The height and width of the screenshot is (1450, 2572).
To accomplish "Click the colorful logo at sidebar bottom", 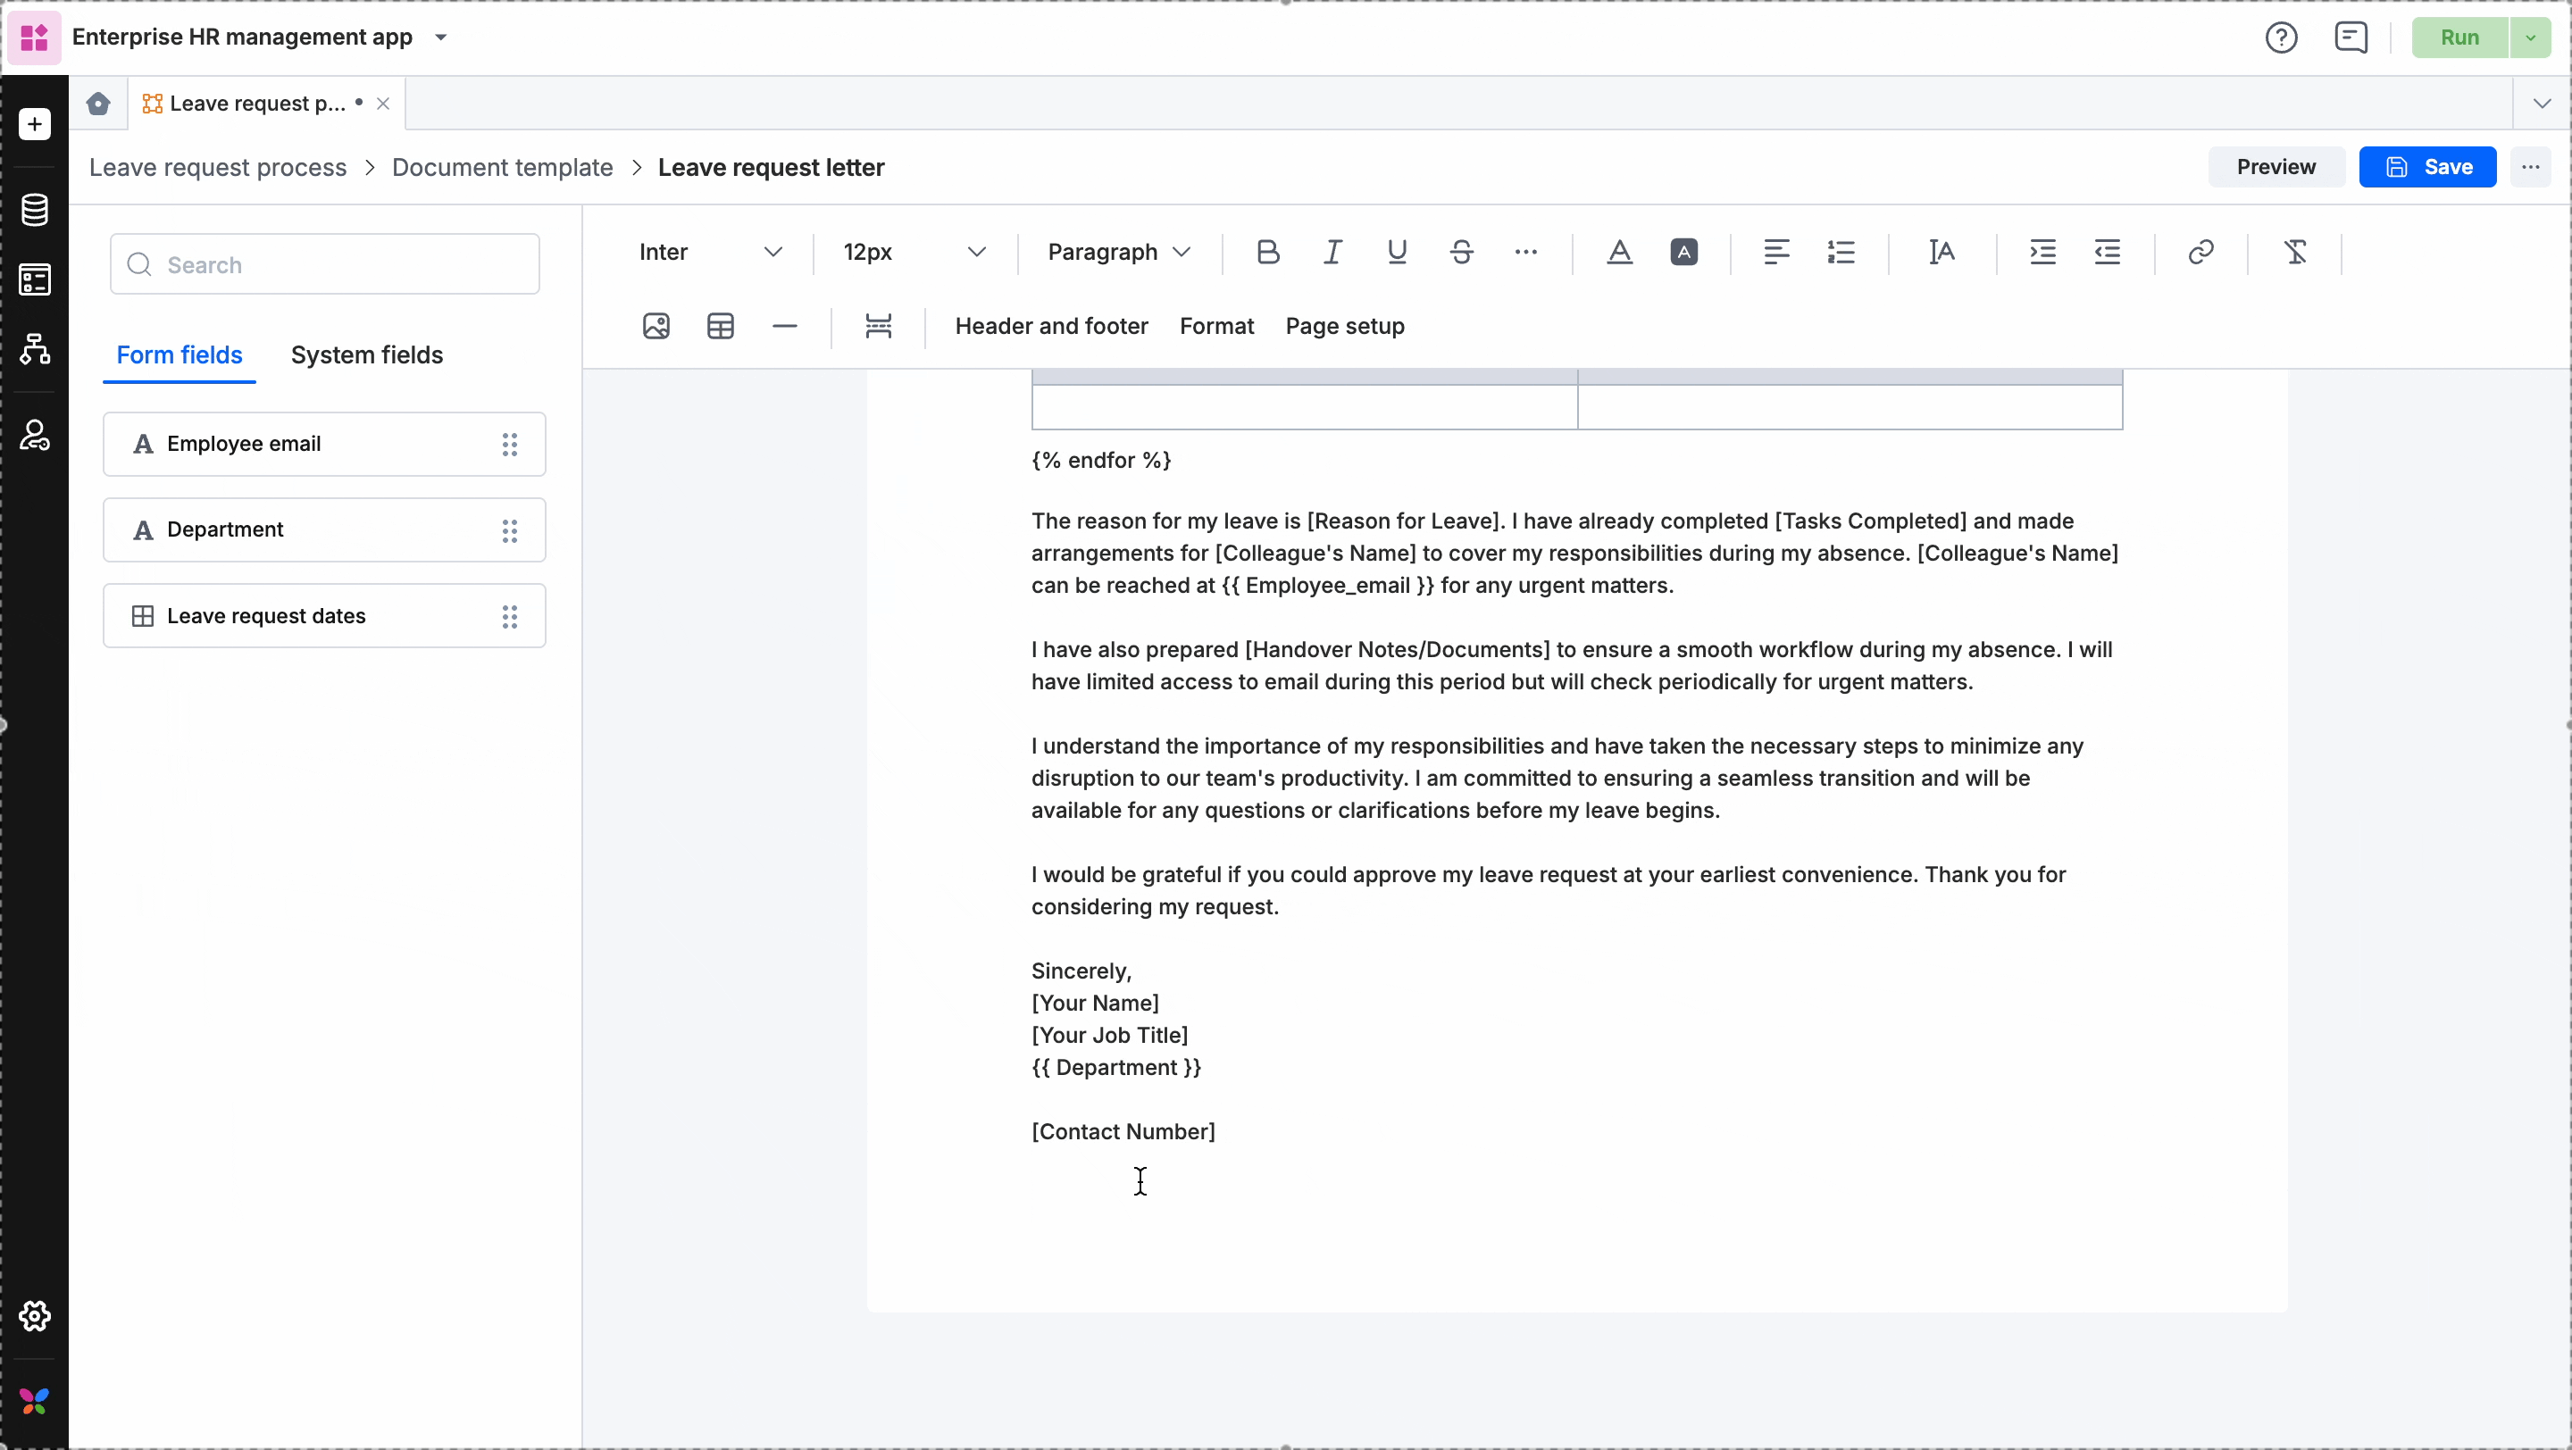I will (35, 1402).
